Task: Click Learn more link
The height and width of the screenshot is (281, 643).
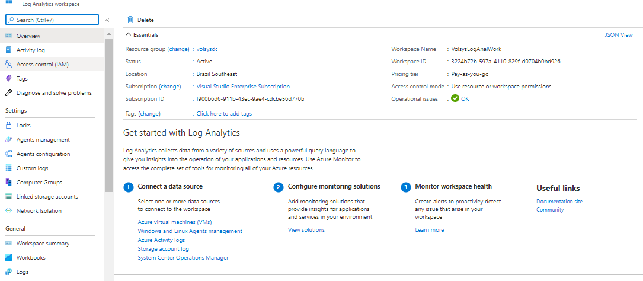Action: point(429,230)
